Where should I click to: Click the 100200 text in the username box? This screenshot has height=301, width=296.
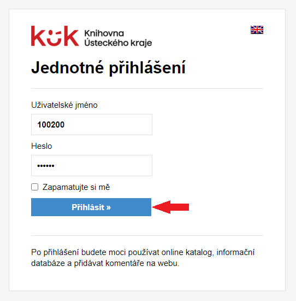tap(51, 125)
